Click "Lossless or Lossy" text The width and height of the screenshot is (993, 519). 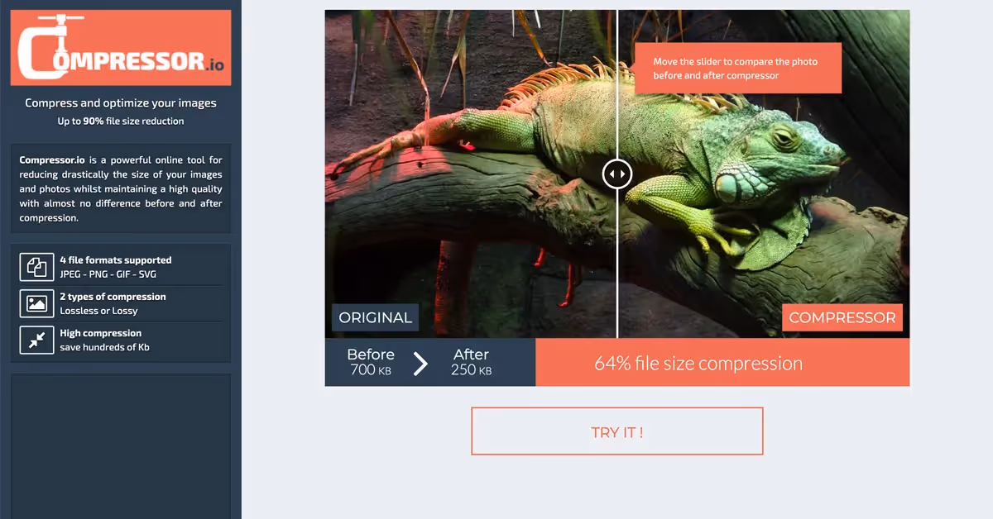tap(98, 311)
